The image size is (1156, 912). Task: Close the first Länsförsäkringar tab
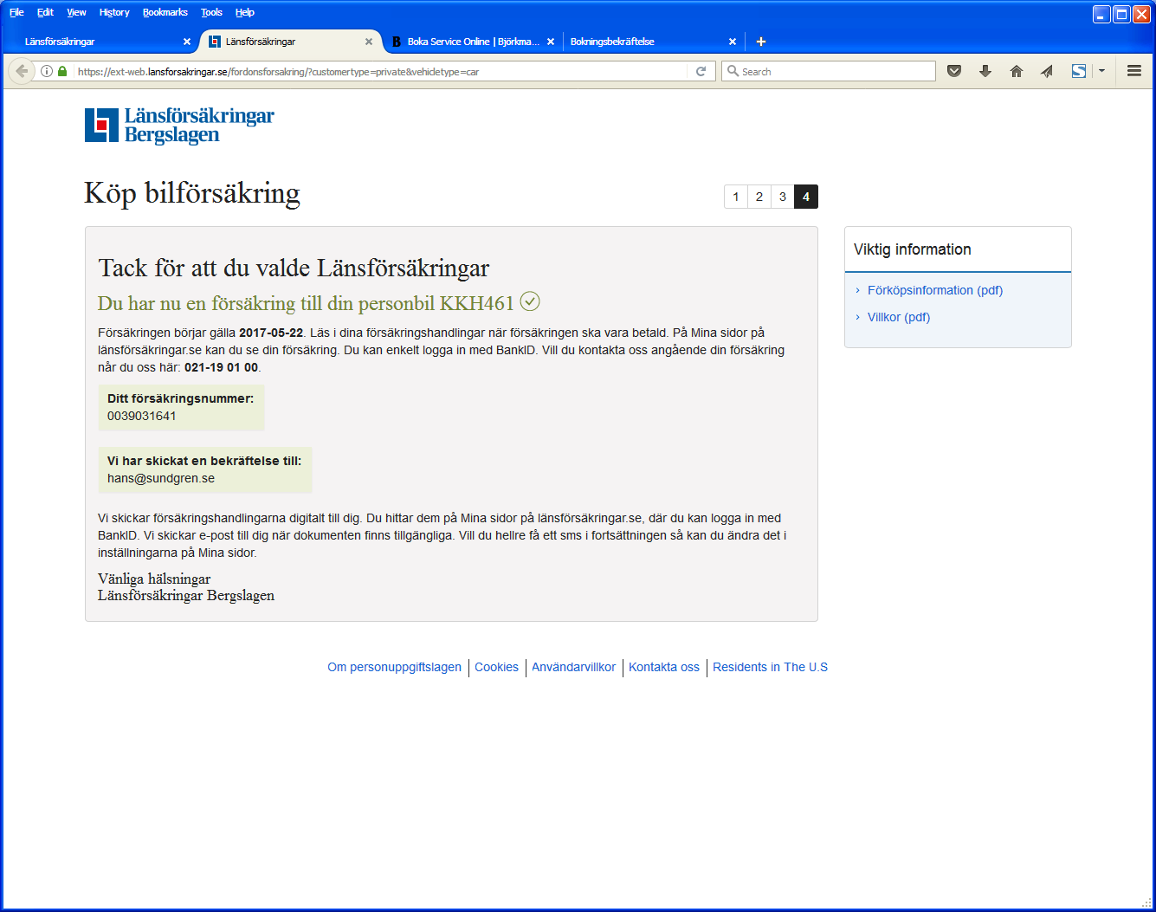click(187, 42)
